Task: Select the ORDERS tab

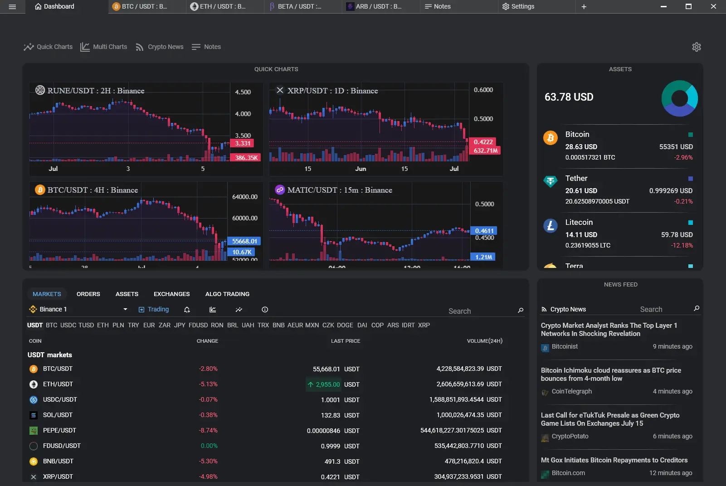Action: [88, 294]
